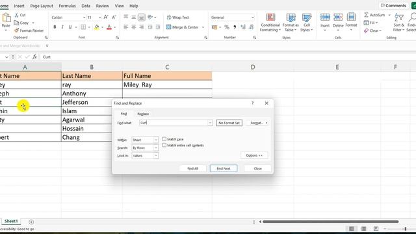Open Find and Replace help question mark

click(x=253, y=103)
